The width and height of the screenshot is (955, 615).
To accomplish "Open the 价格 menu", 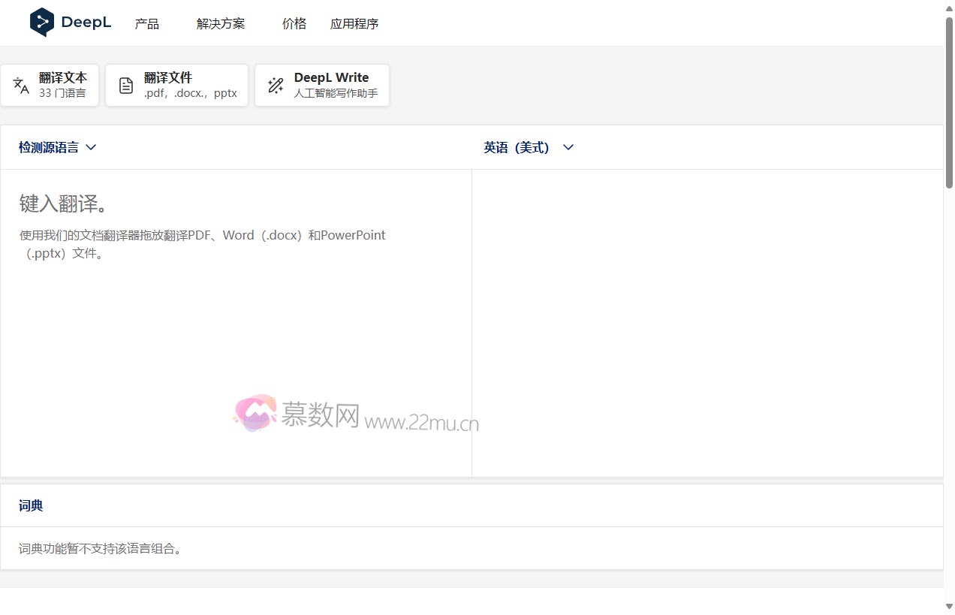I will coord(294,23).
